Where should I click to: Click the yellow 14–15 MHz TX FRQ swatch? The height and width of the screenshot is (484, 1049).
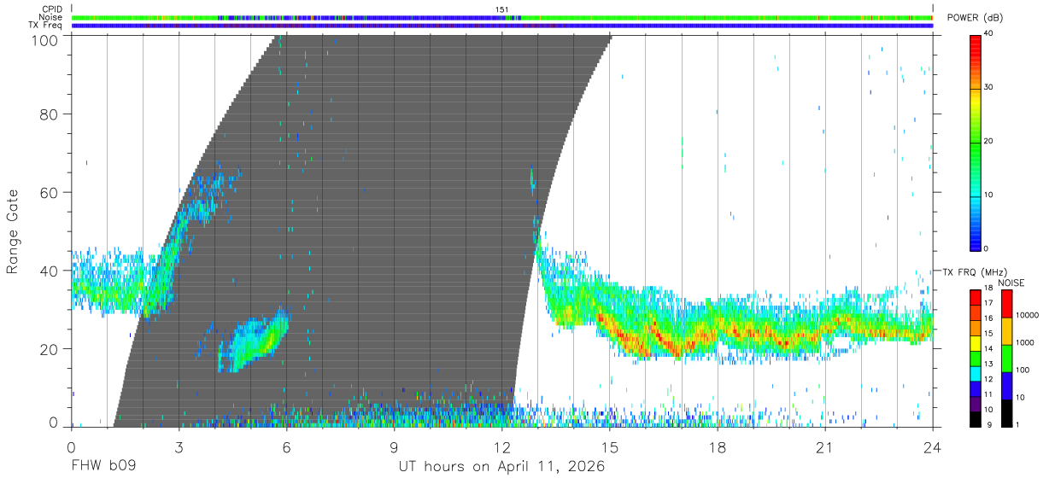coord(976,343)
